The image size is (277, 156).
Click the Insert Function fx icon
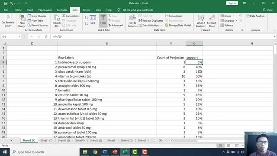click(46, 36)
